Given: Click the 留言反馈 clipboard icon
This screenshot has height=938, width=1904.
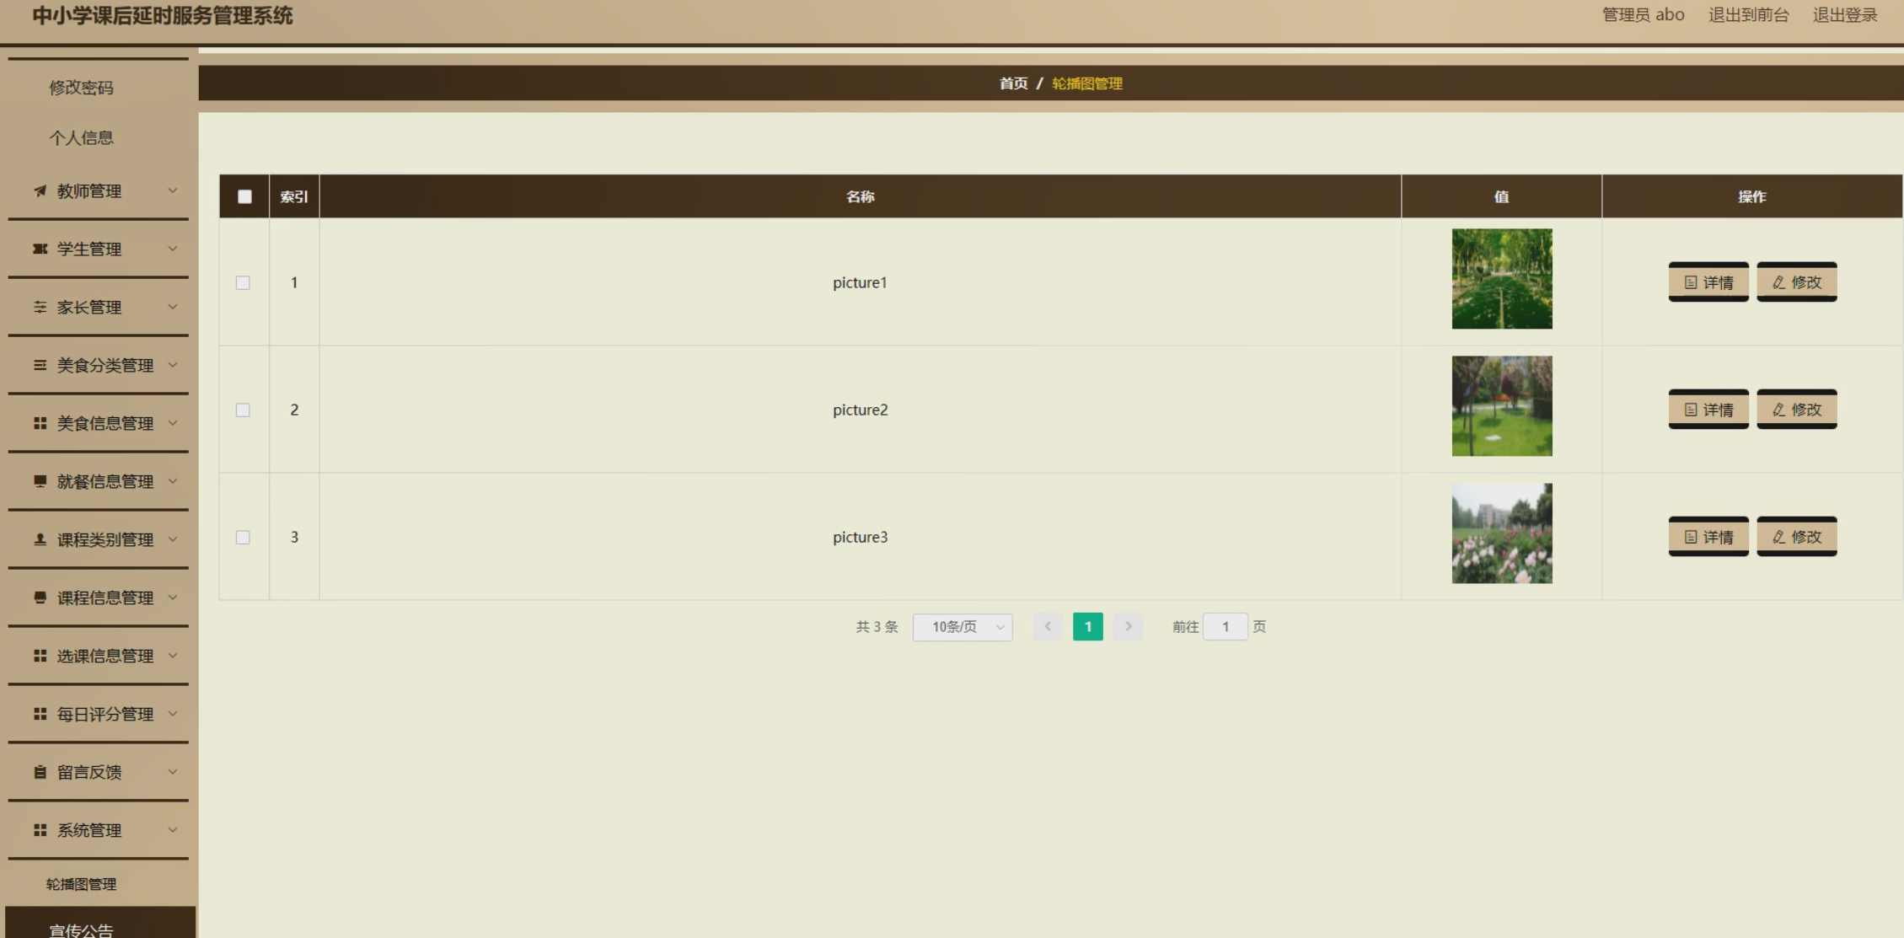Looking at the screenshot, I should [40, 772].
